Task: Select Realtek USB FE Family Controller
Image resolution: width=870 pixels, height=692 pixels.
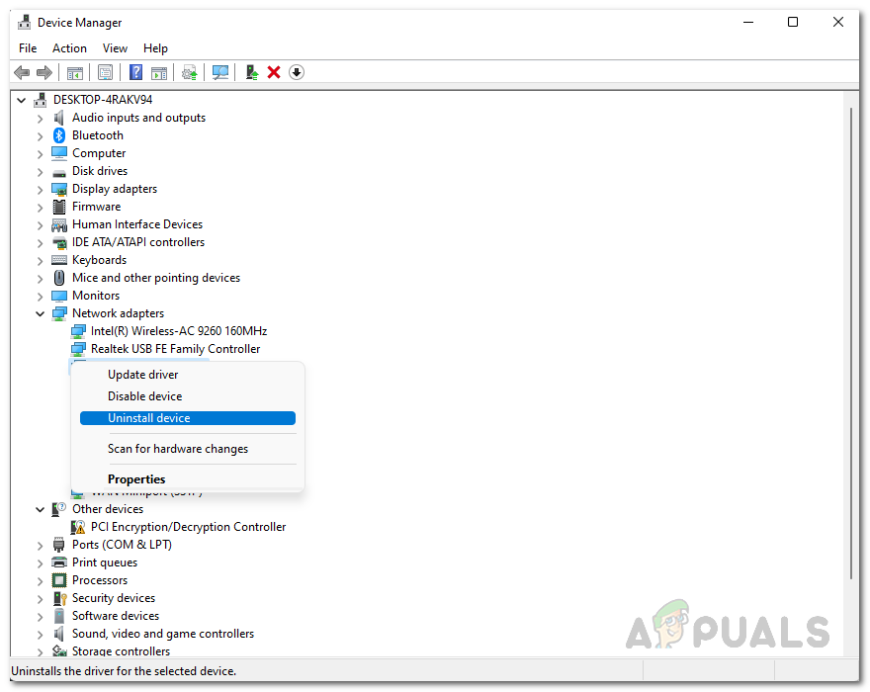Action: 175,349
